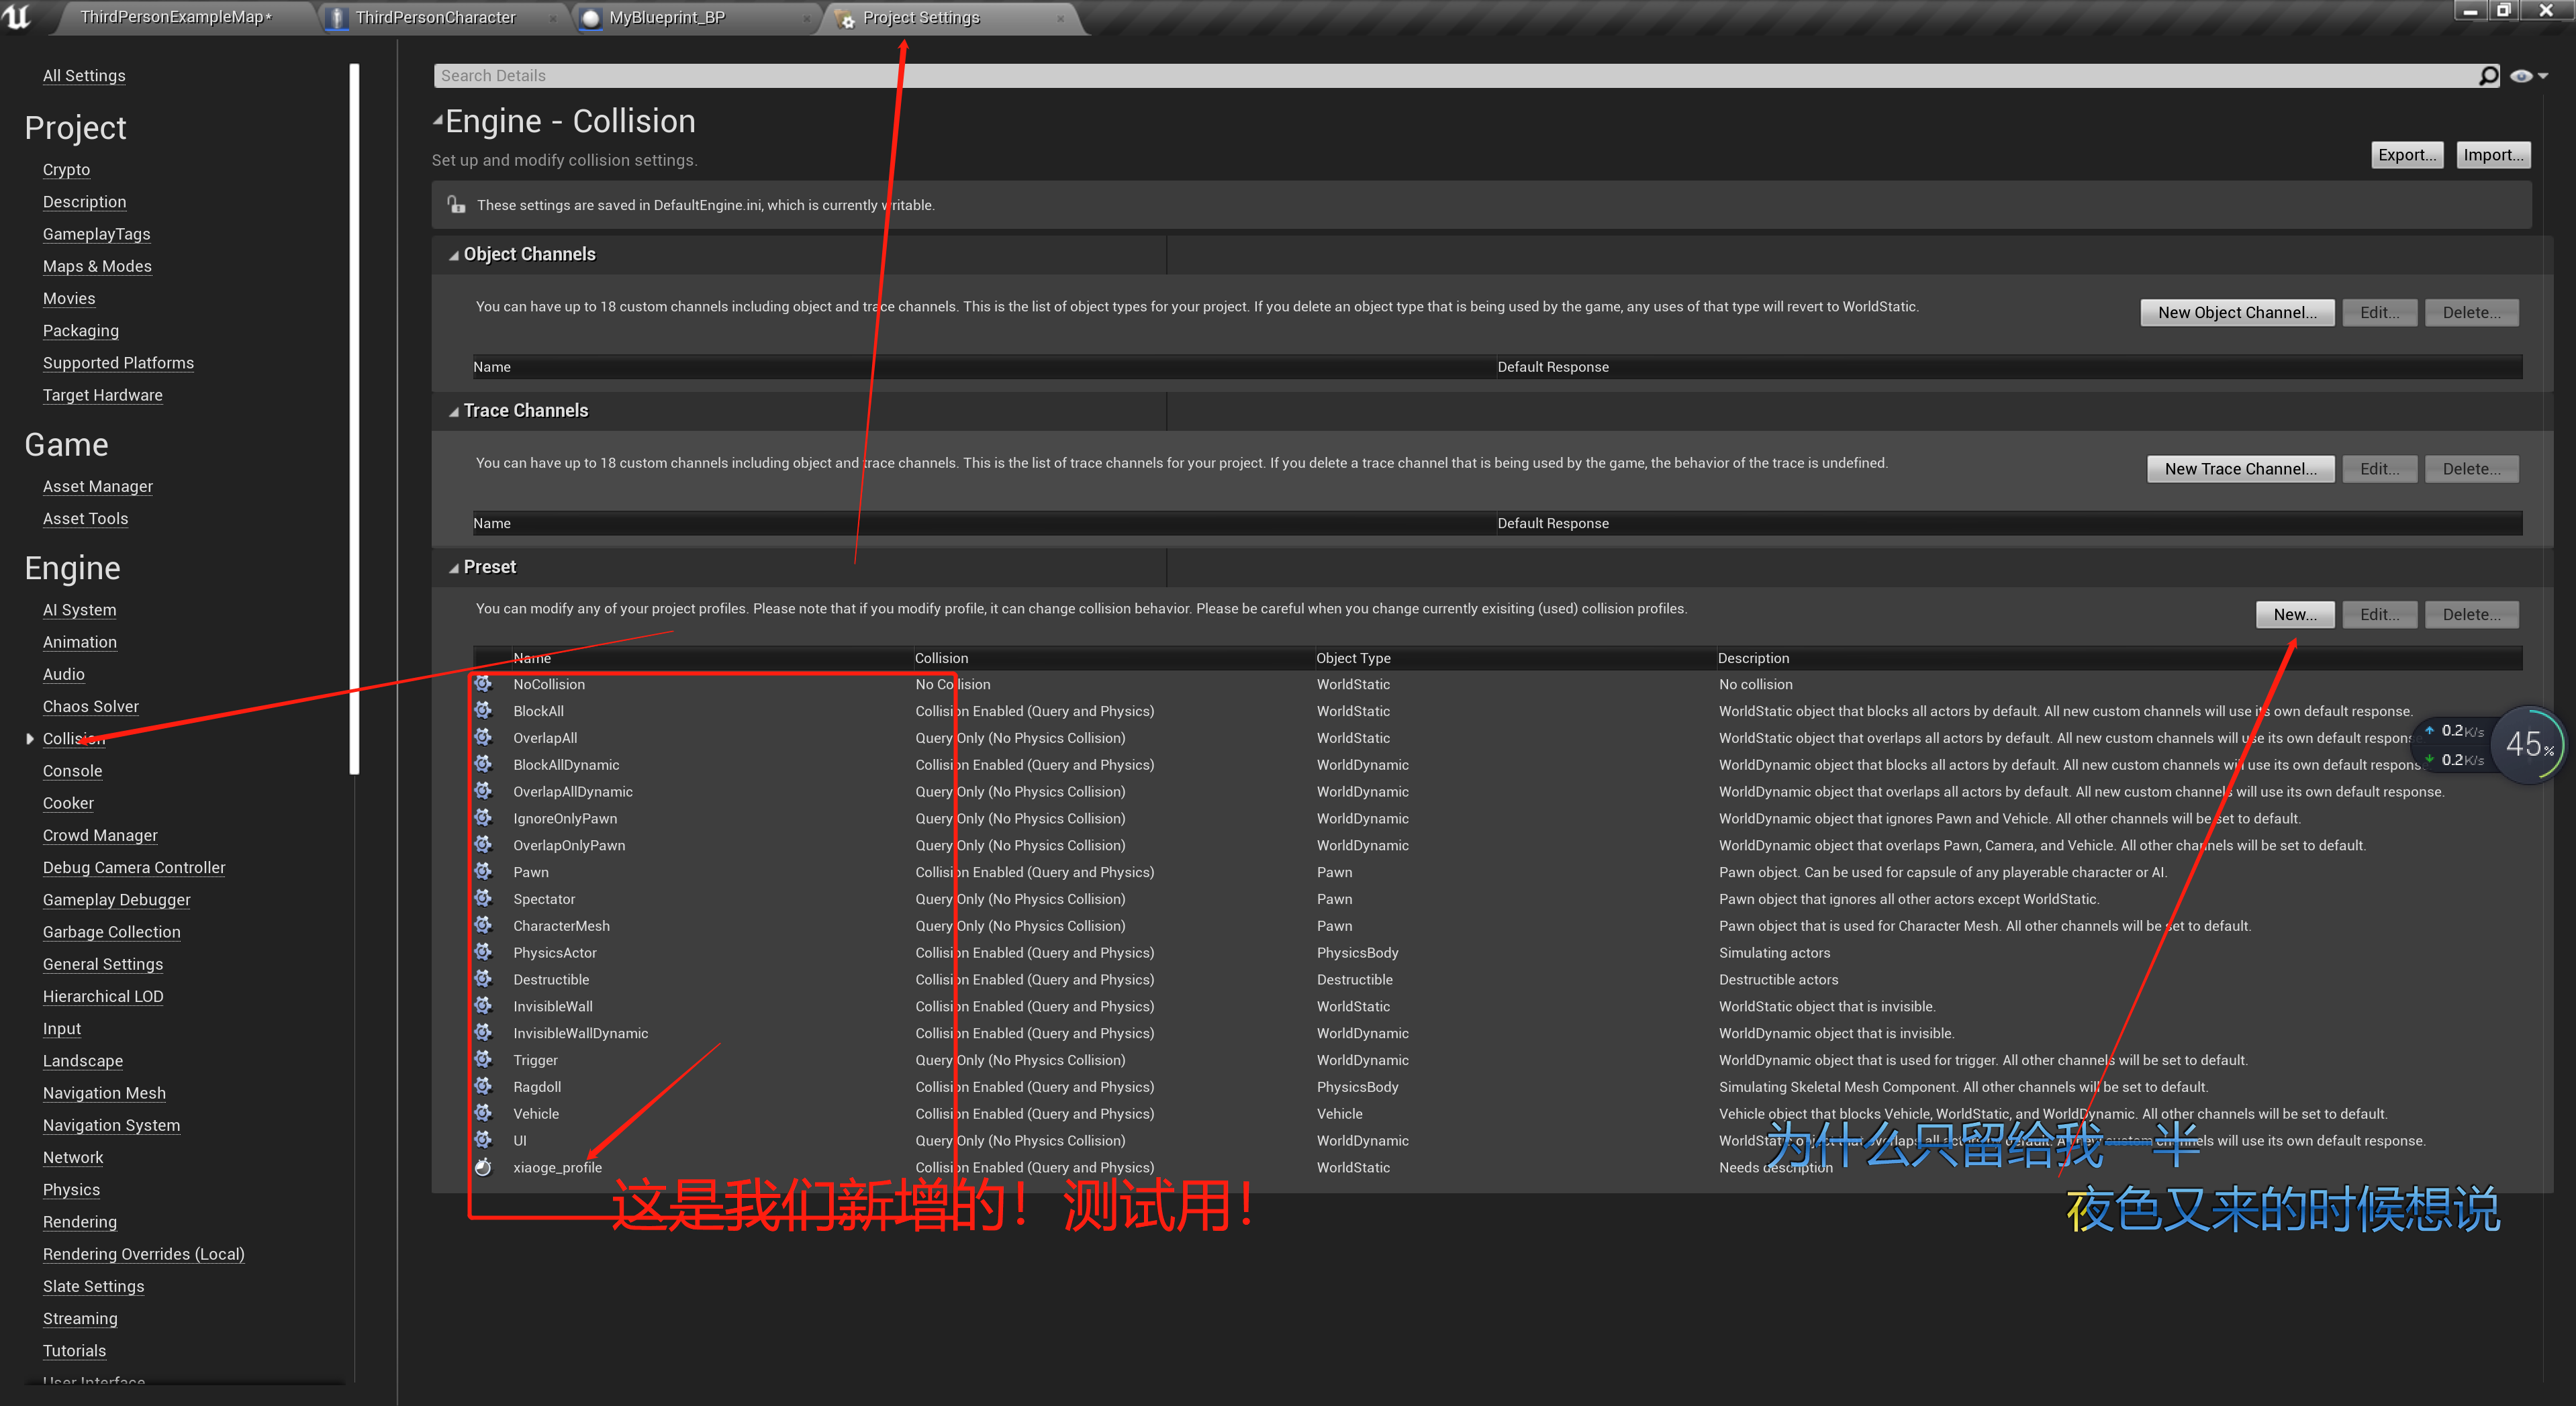Click Edit button in Preset section

(2379, 615)
